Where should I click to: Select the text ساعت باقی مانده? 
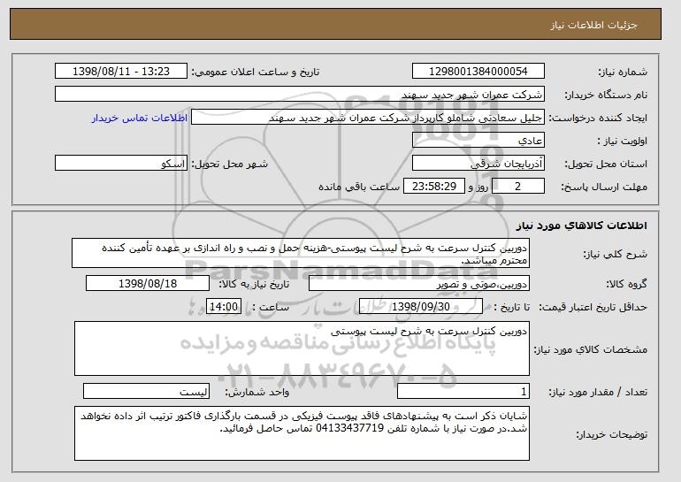coord(359,187)
